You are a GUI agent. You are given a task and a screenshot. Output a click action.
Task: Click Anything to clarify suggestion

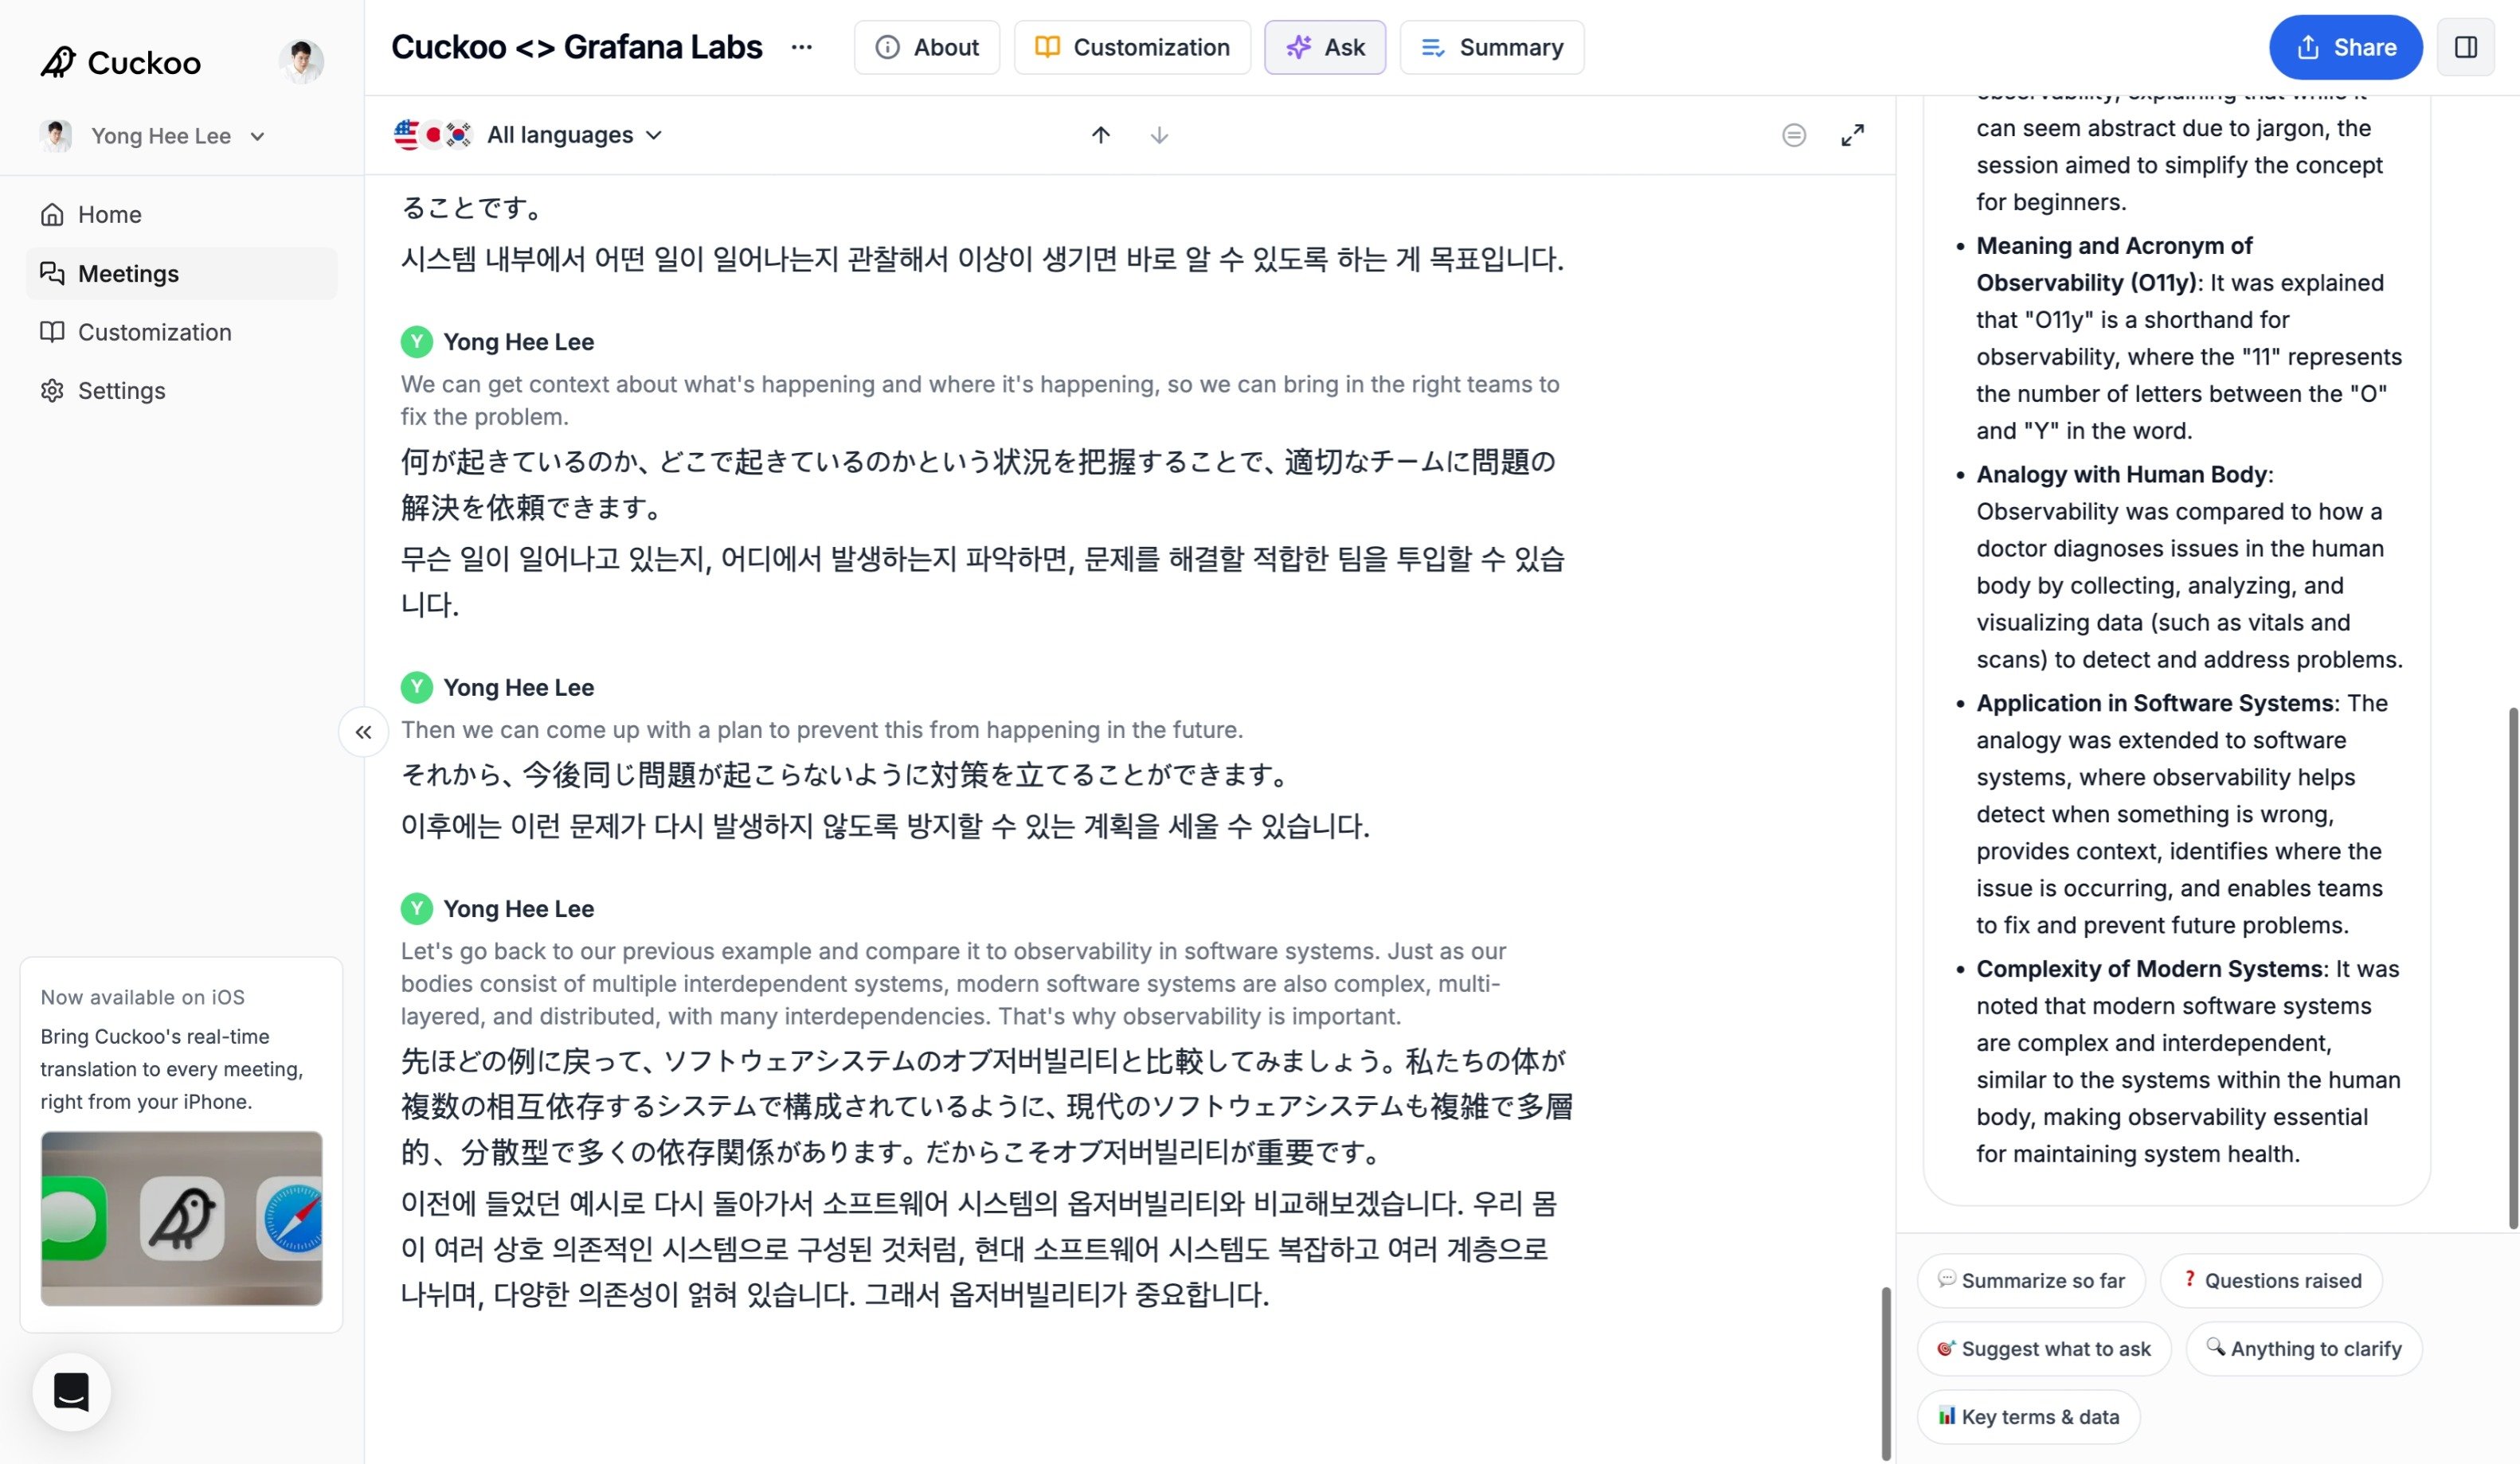tap(2304, 1348)
